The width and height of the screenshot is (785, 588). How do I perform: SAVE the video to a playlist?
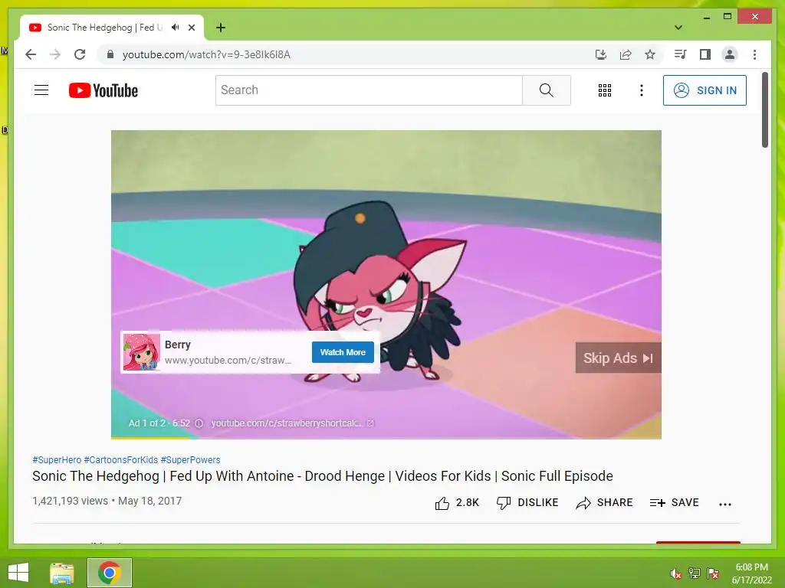(x=674, y=503)
